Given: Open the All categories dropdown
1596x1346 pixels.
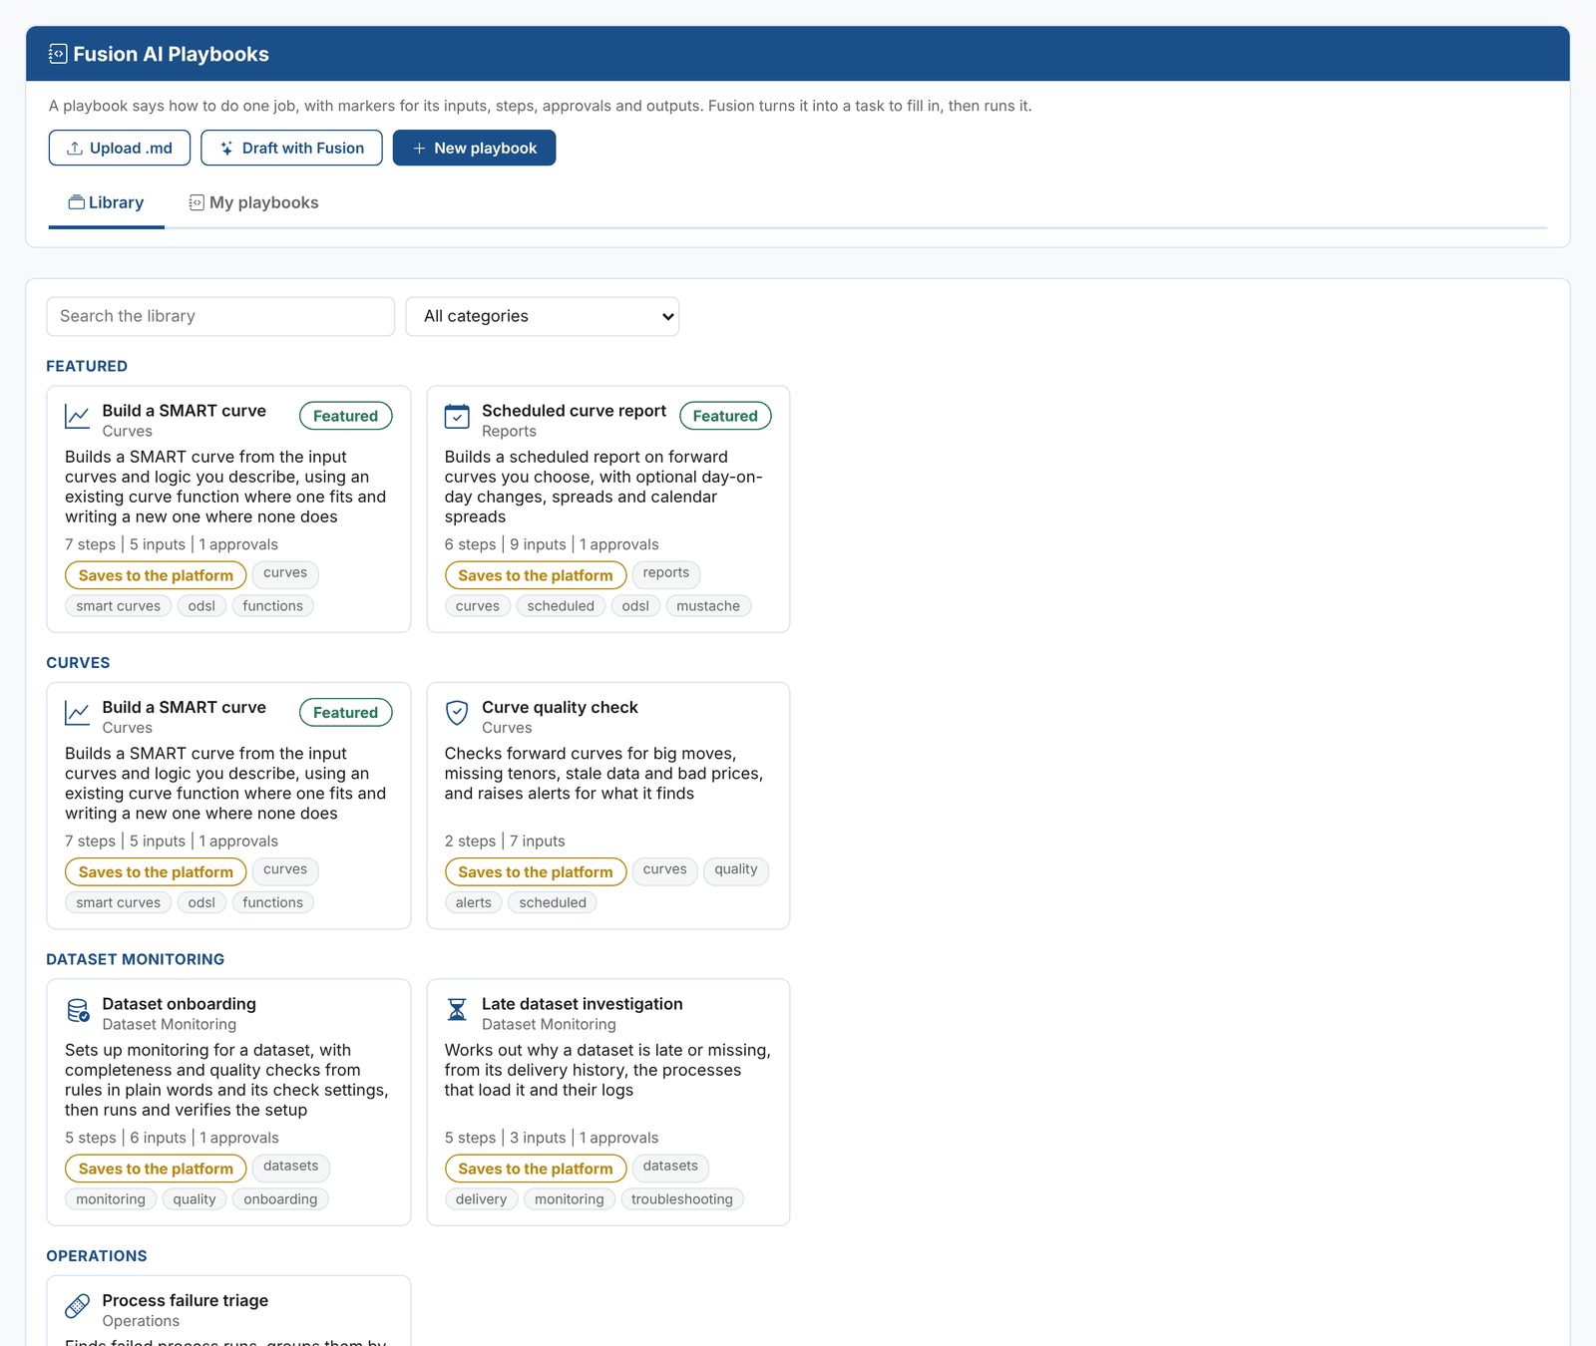Looking at the screenshot, I should point(542,316).
